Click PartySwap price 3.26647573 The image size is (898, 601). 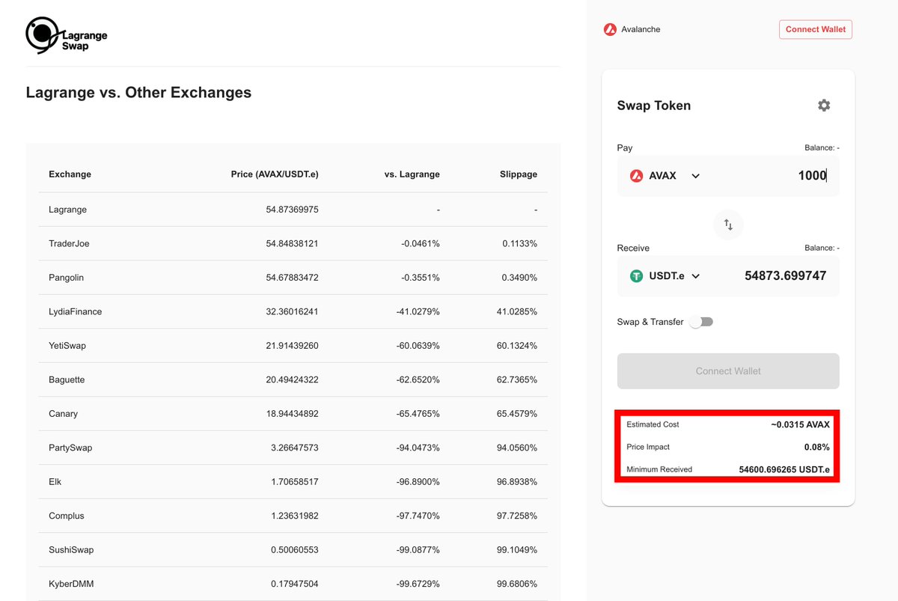(295, 448)
